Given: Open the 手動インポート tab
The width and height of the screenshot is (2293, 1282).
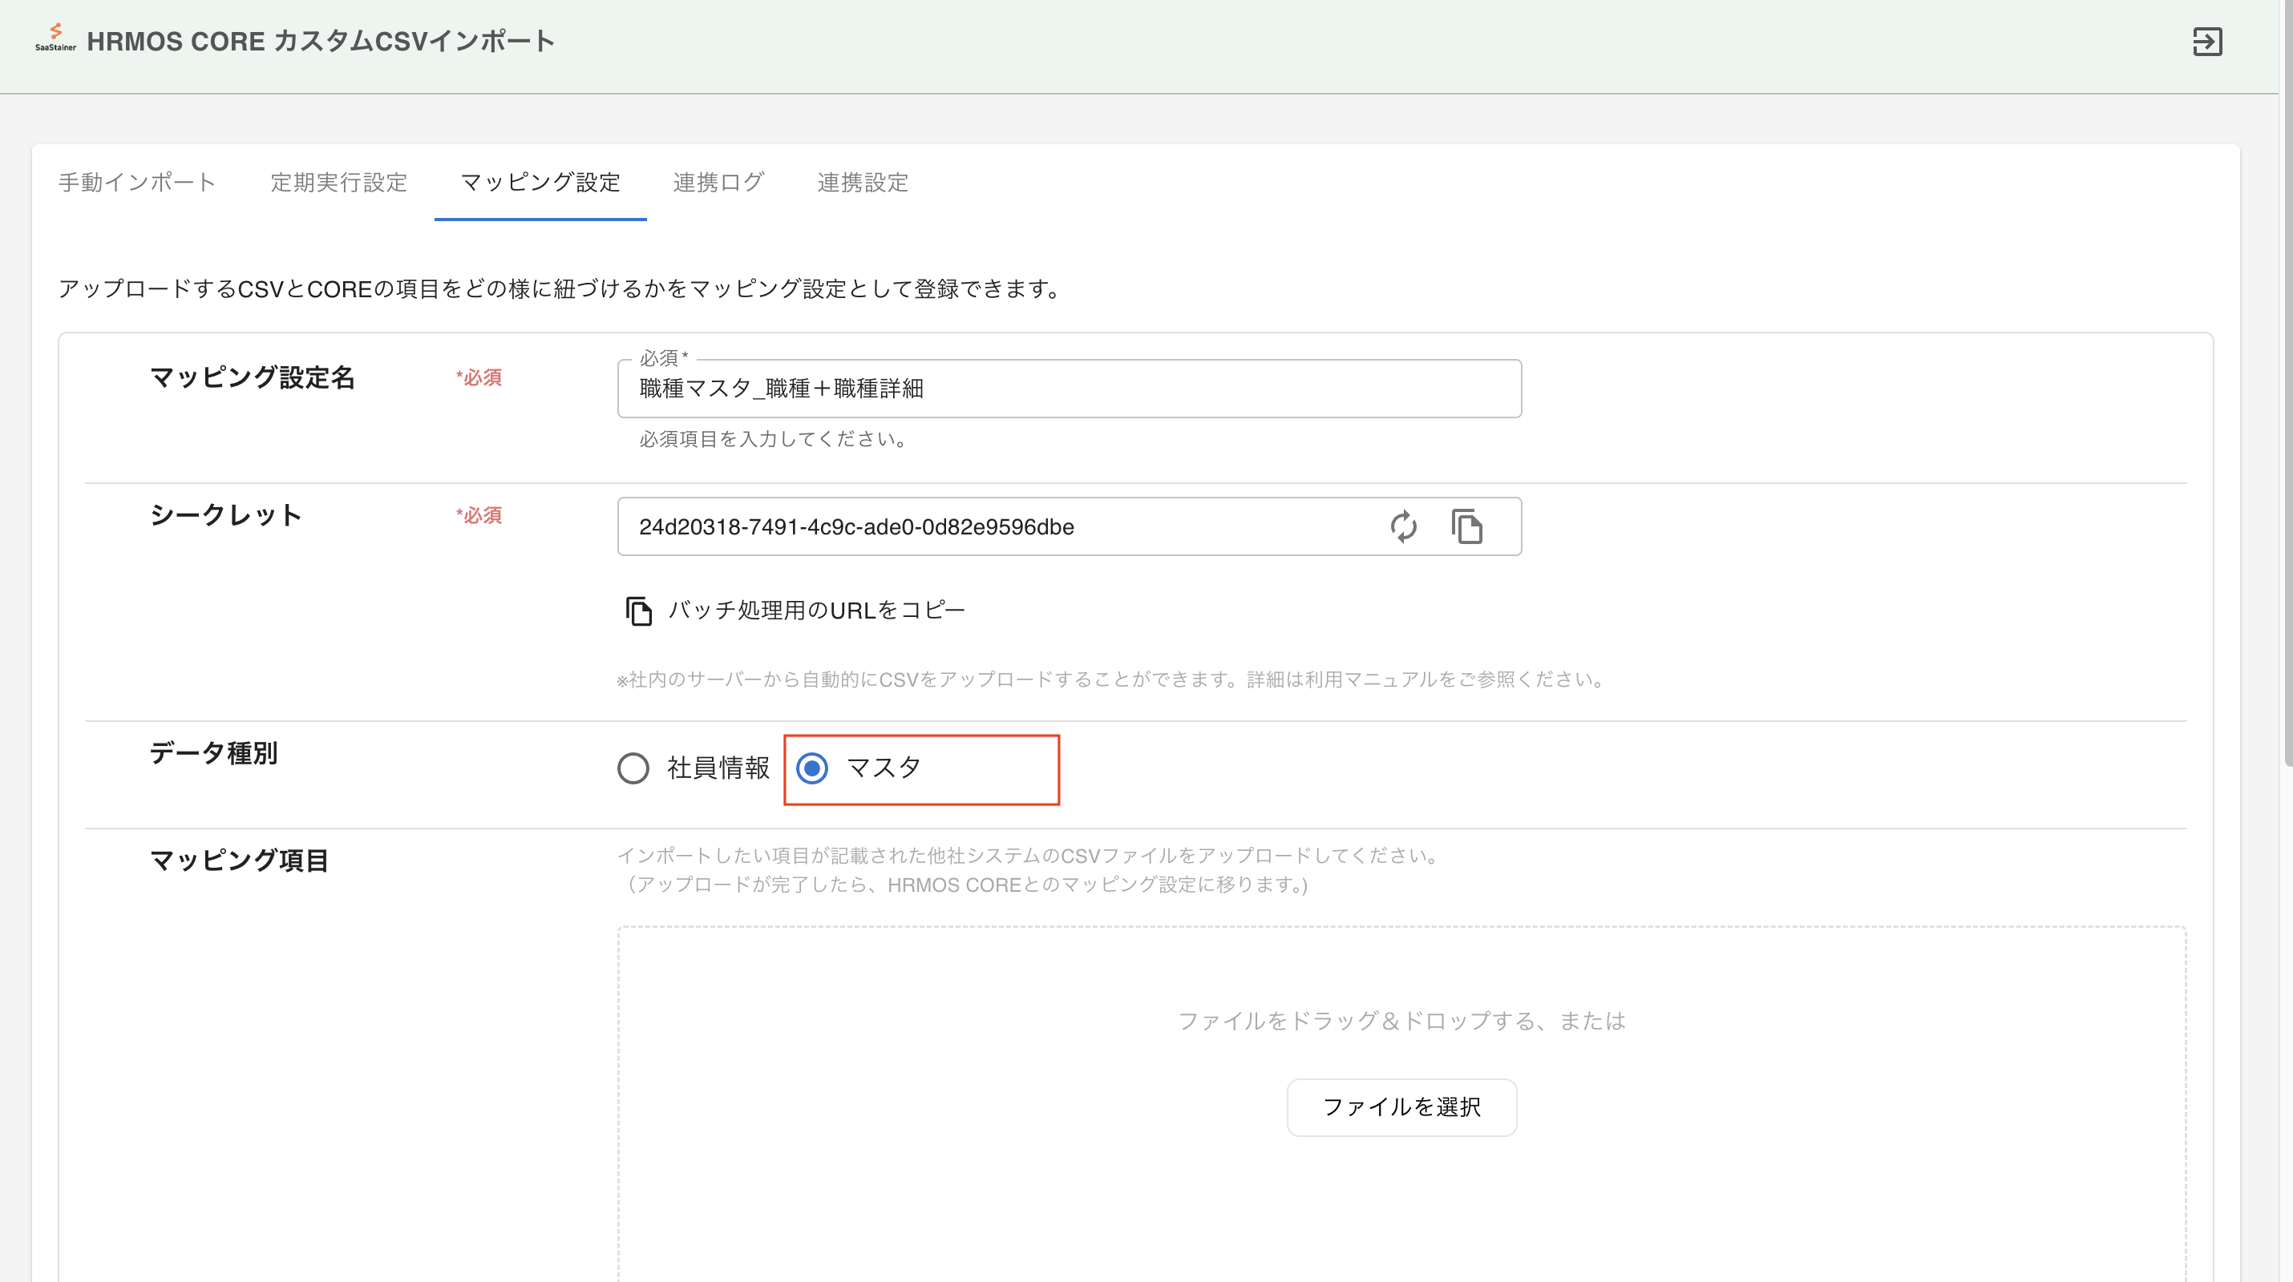Looking at the screenshot, I should coord(137,183).
